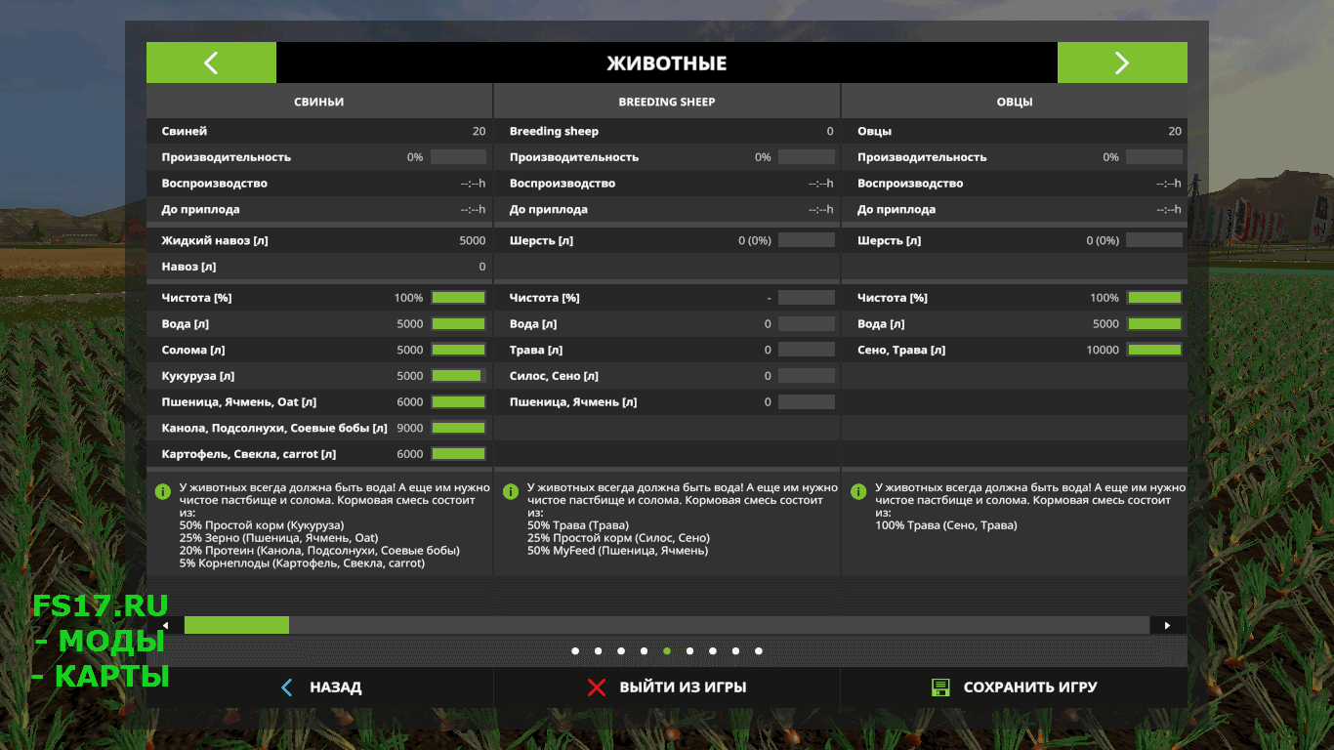Click the info icon under the Овцы column
1334x750 pixels.
click(x=857, y=491)
